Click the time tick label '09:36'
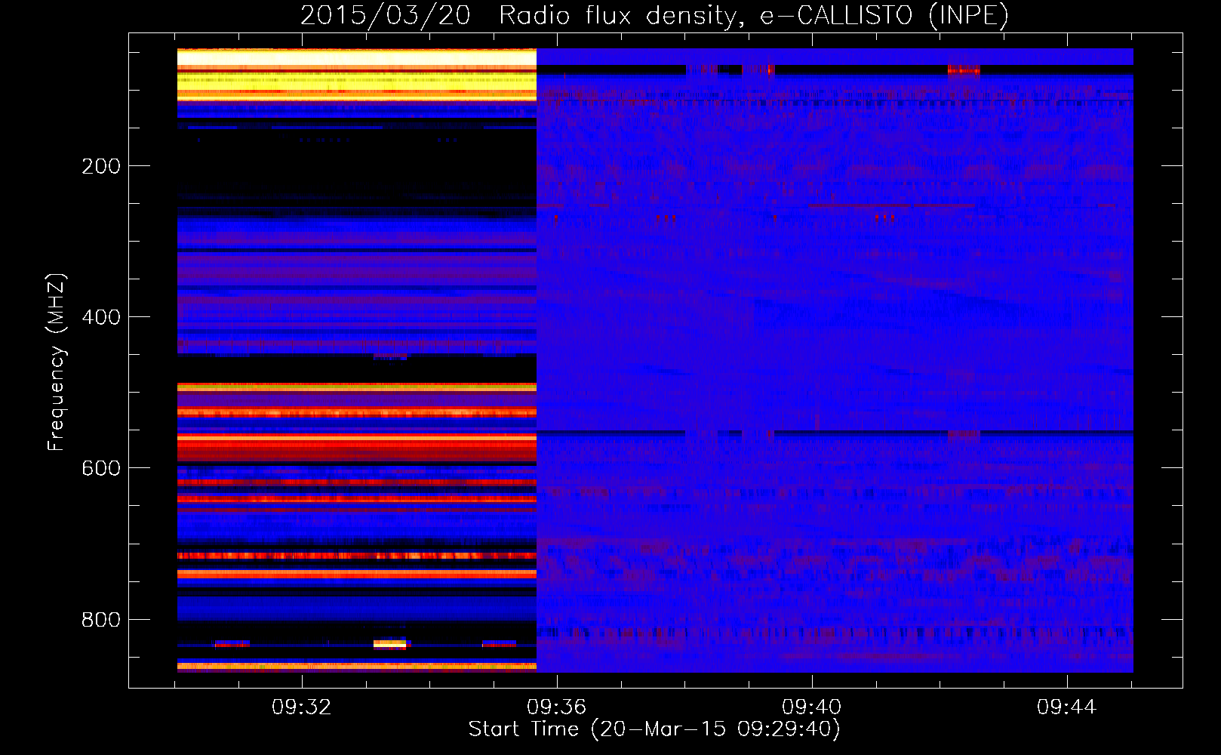Image resolution: width=1221 pixels, height=755 pixels. 557,707
